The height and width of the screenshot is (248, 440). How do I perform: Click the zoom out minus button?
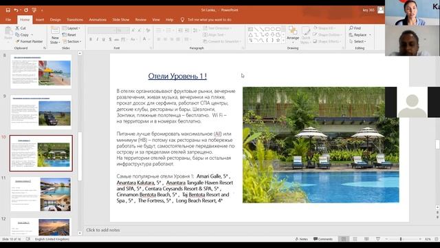(386, 239)
